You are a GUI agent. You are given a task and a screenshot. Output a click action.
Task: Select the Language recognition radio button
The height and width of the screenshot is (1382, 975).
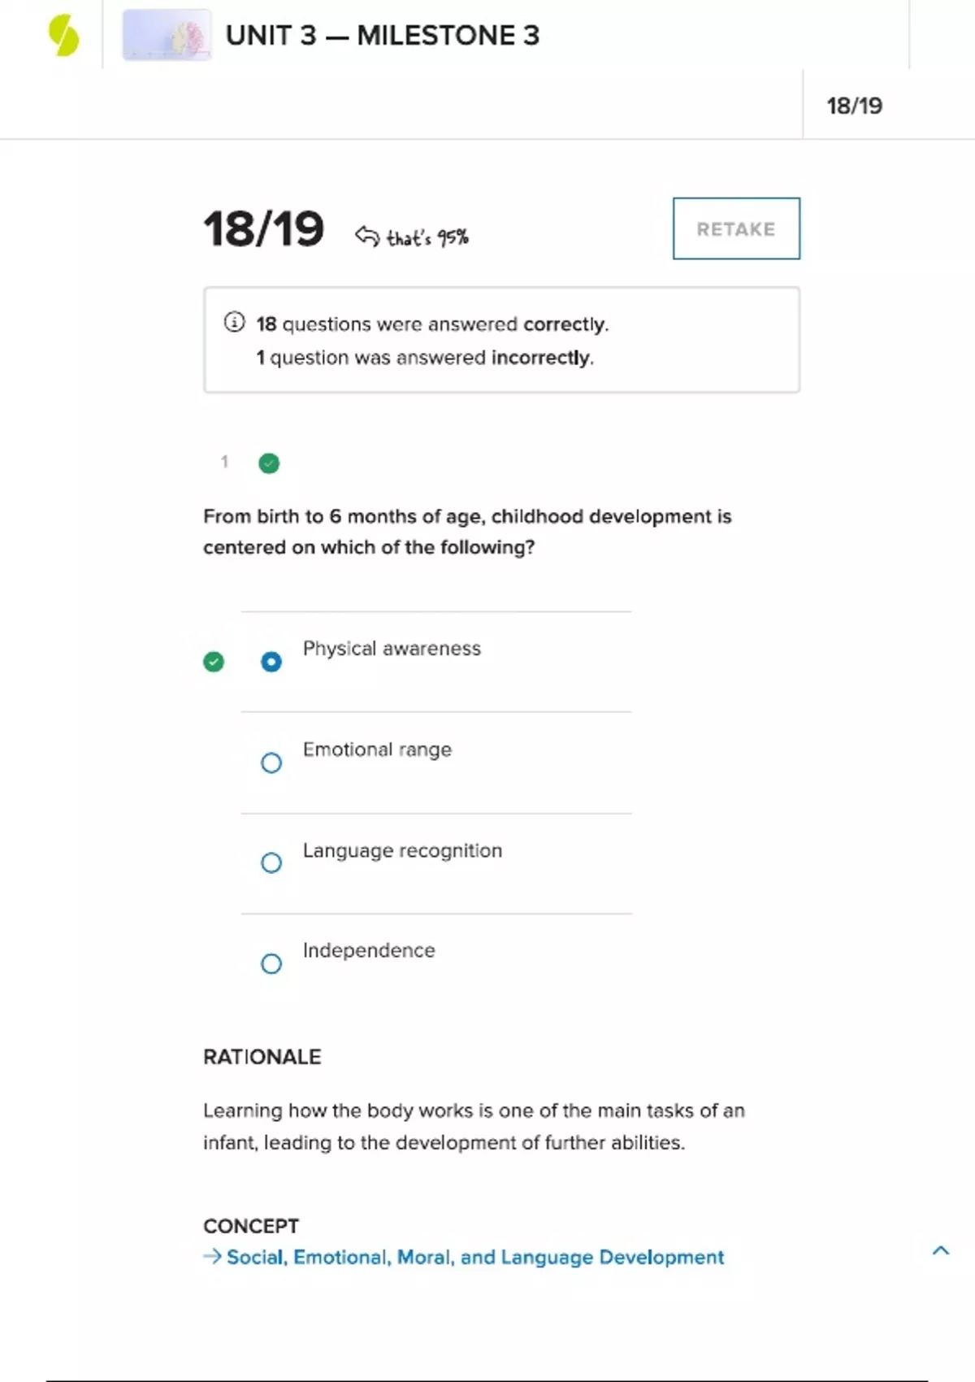tap(271, 863)
